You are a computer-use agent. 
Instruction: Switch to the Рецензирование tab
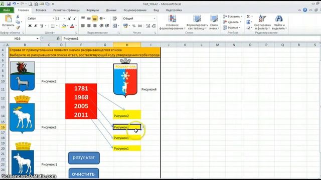click(x=135, y=10)
